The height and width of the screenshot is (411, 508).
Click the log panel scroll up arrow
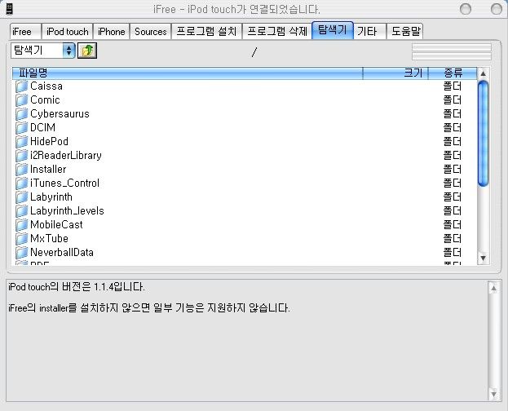click(493, 288)
